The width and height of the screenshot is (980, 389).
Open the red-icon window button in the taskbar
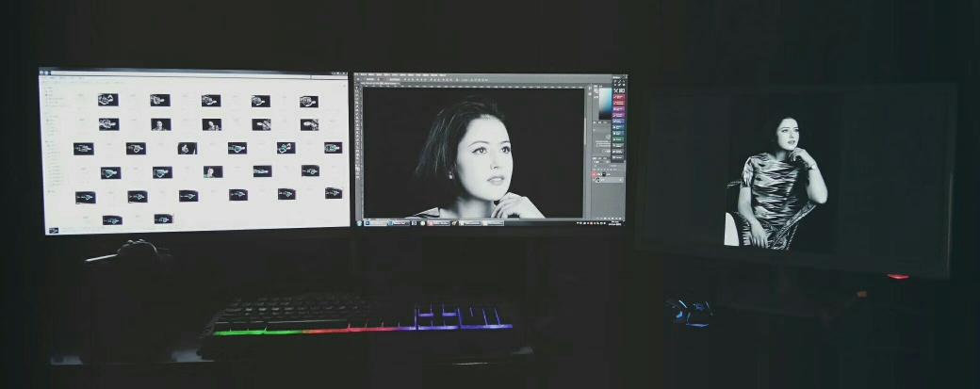439,223
